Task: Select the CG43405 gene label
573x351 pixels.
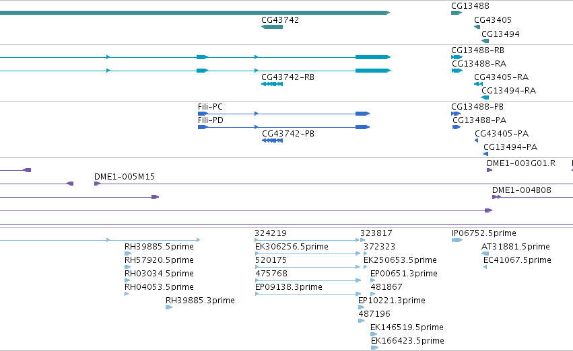Action: (493, 20)
